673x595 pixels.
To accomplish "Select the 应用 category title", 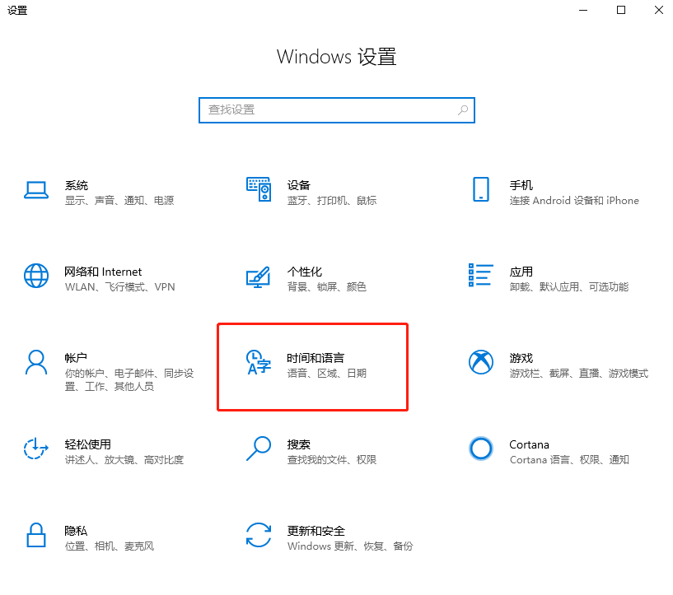I will pyautogui.click(x=521, y=272).
